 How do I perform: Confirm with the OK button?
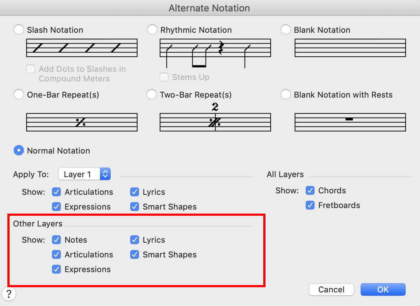tap(383, 289)
